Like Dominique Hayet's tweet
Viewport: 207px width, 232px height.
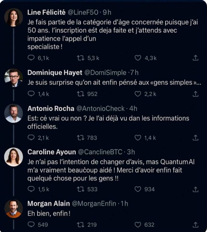click(x=138, y=94)
